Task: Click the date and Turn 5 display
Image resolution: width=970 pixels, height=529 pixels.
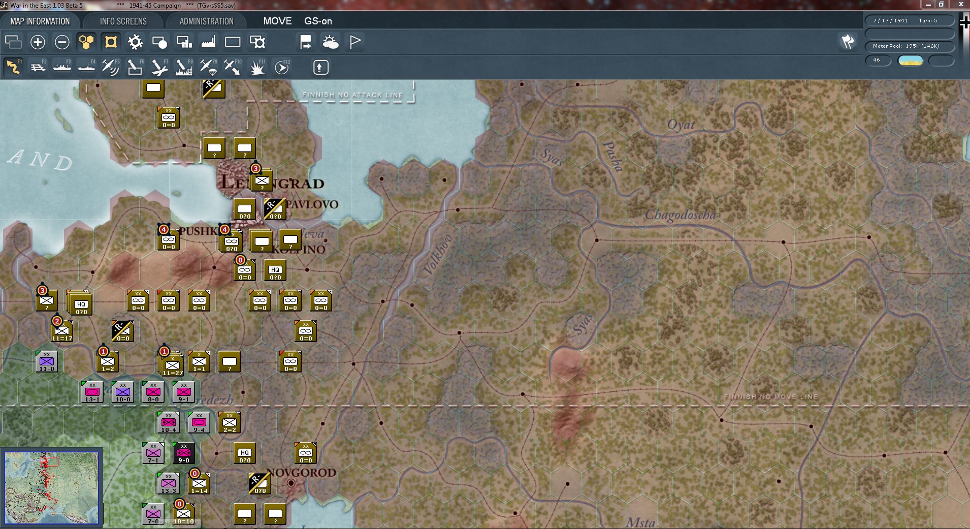Action: click(x=909, y=21)
